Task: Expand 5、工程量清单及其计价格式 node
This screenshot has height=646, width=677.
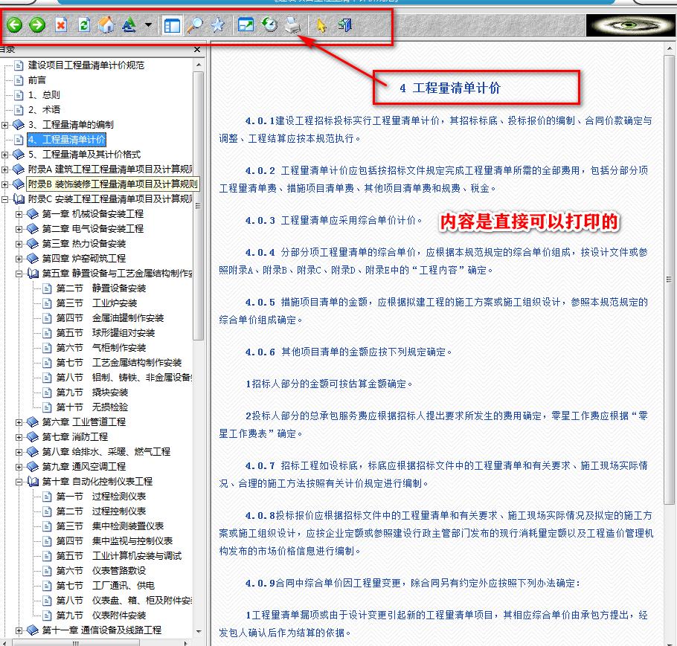Action: point(4,155)
